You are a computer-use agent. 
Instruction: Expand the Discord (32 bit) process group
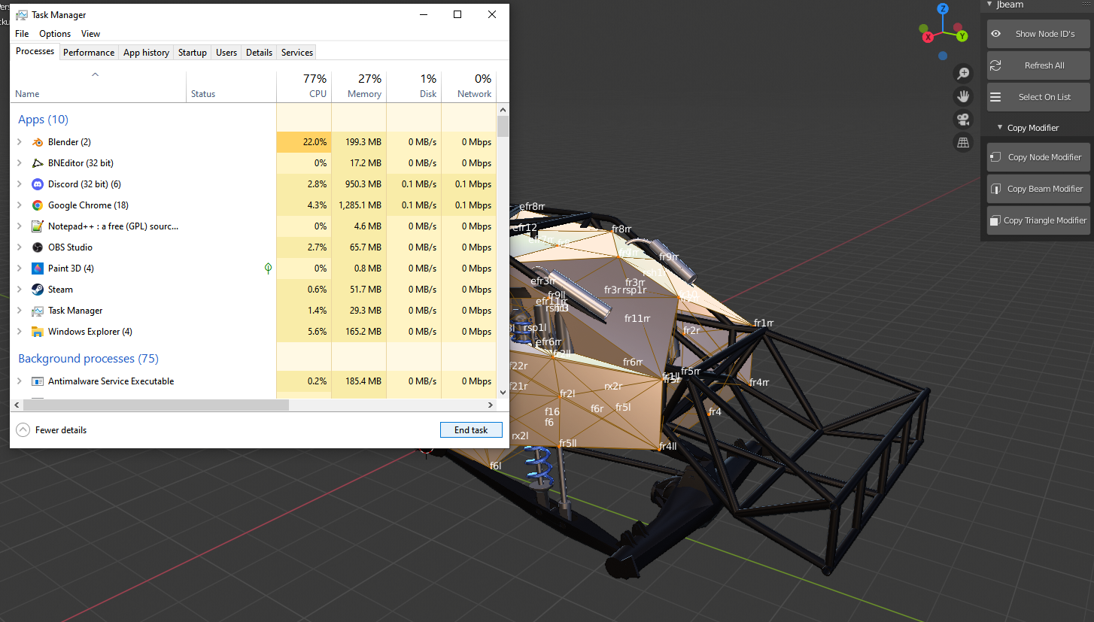[20, 184]
